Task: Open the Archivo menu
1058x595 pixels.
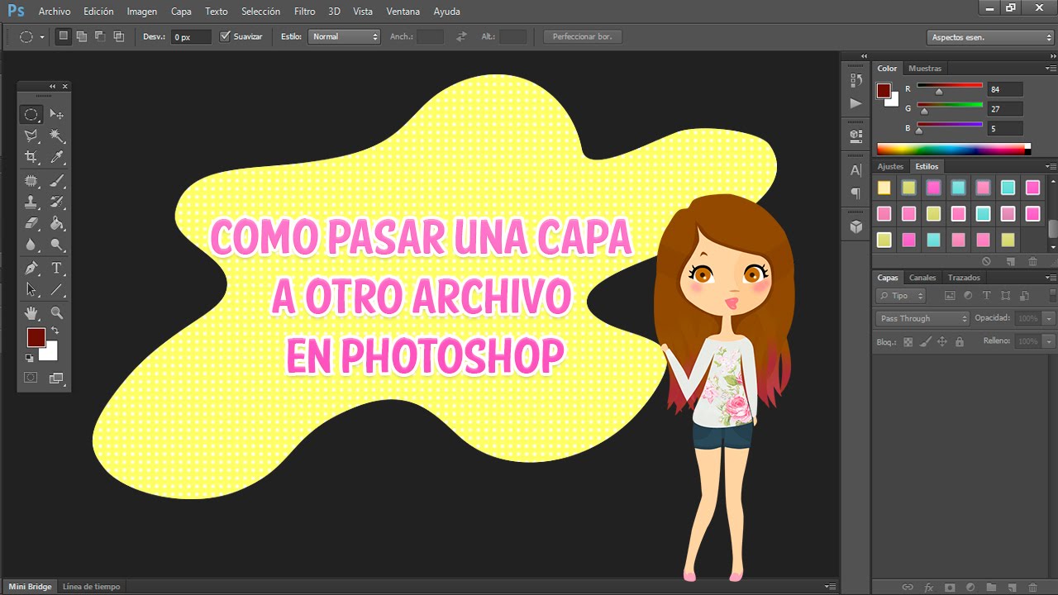Action: click(55, 12)
